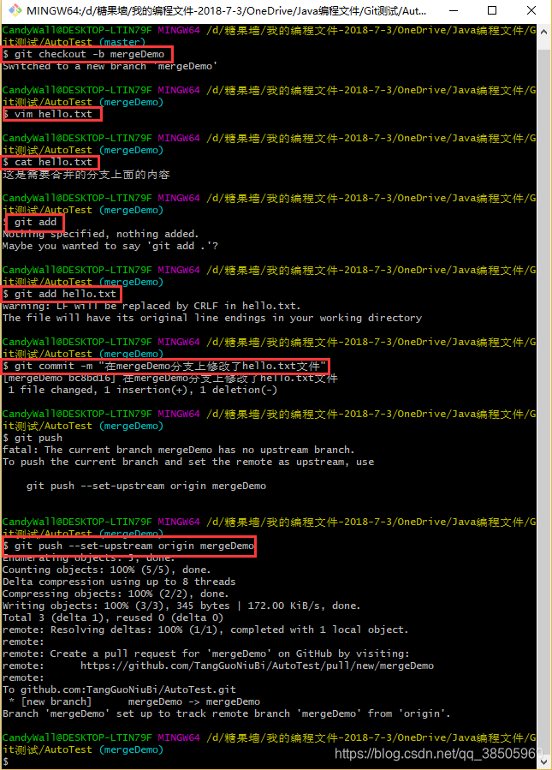Click the Chinese output line under cat hello.txt

pyautogui.click(x=86, y=175)
